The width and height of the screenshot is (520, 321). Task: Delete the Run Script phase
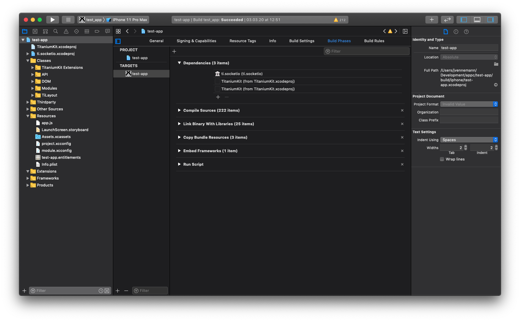(x=402, y=164)
